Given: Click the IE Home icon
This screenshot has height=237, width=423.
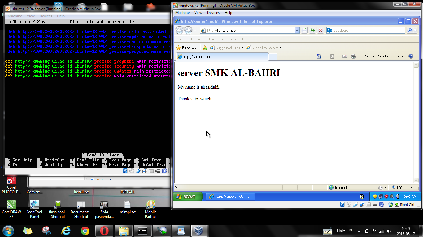Looking at the screenshot, I should 319,56.
